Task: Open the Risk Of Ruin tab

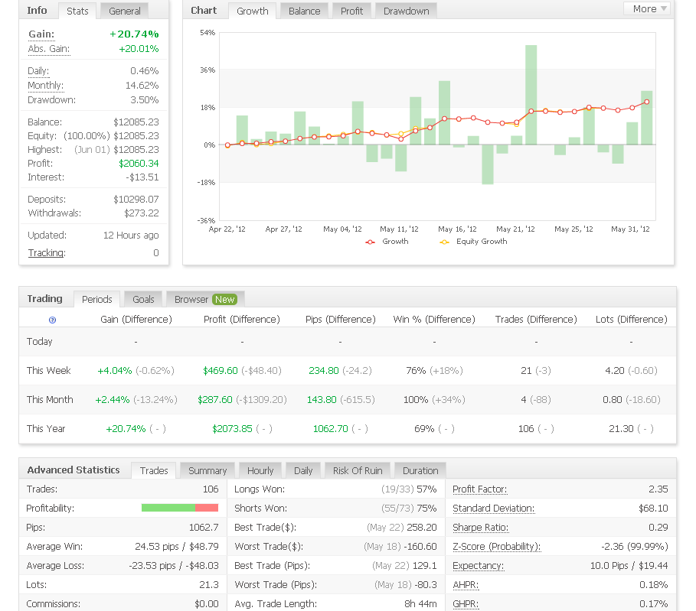Action: pos(358,471)
